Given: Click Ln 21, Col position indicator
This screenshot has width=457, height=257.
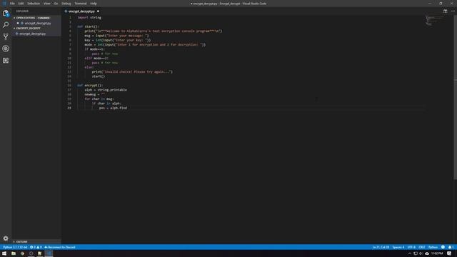Looking at the screenshot, I should (x=381, y=247).
